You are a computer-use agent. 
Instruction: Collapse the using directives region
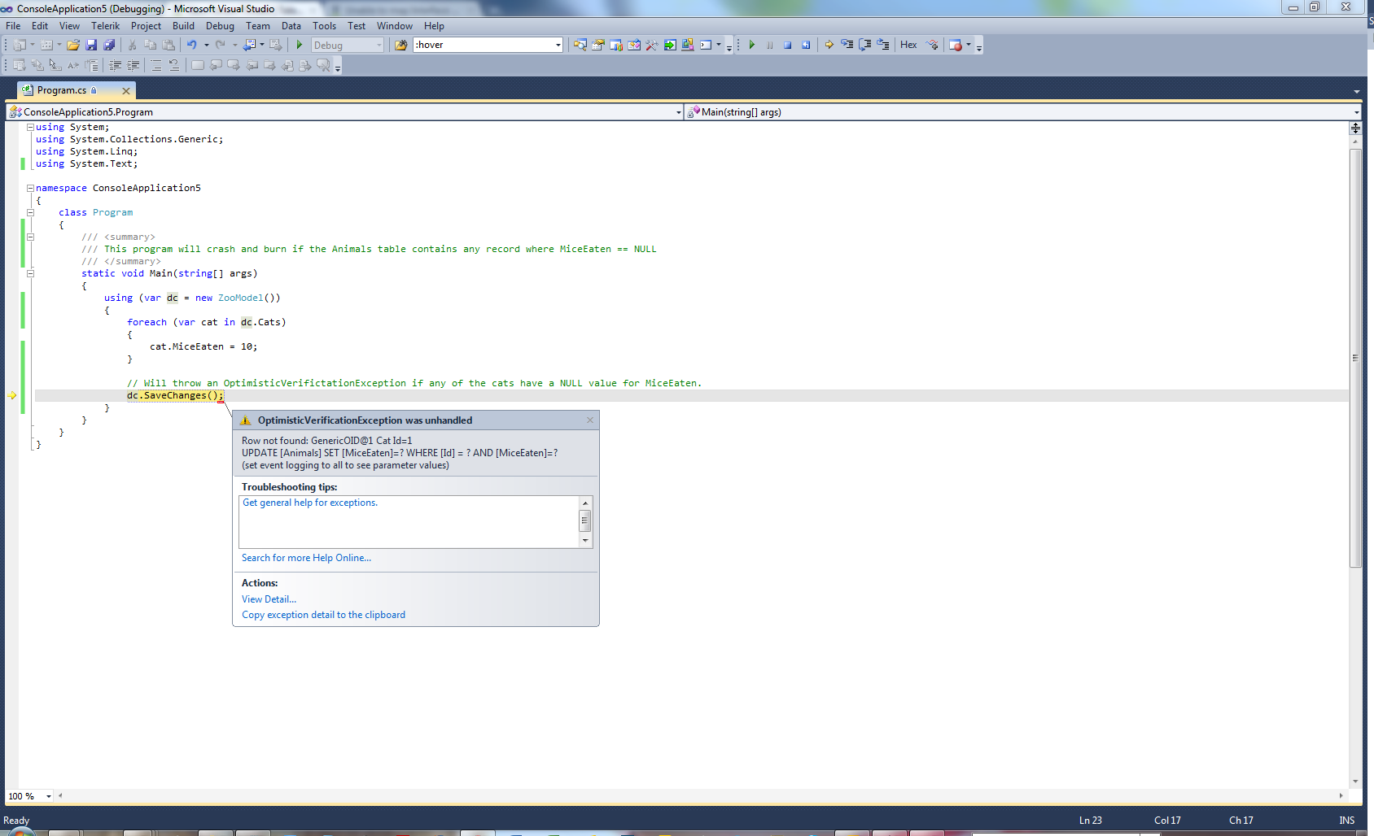click(30, 127)
